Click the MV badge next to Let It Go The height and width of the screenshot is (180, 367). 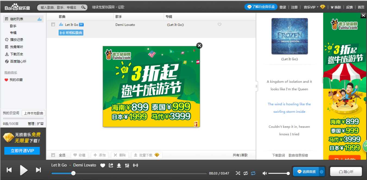coord(81,25)
